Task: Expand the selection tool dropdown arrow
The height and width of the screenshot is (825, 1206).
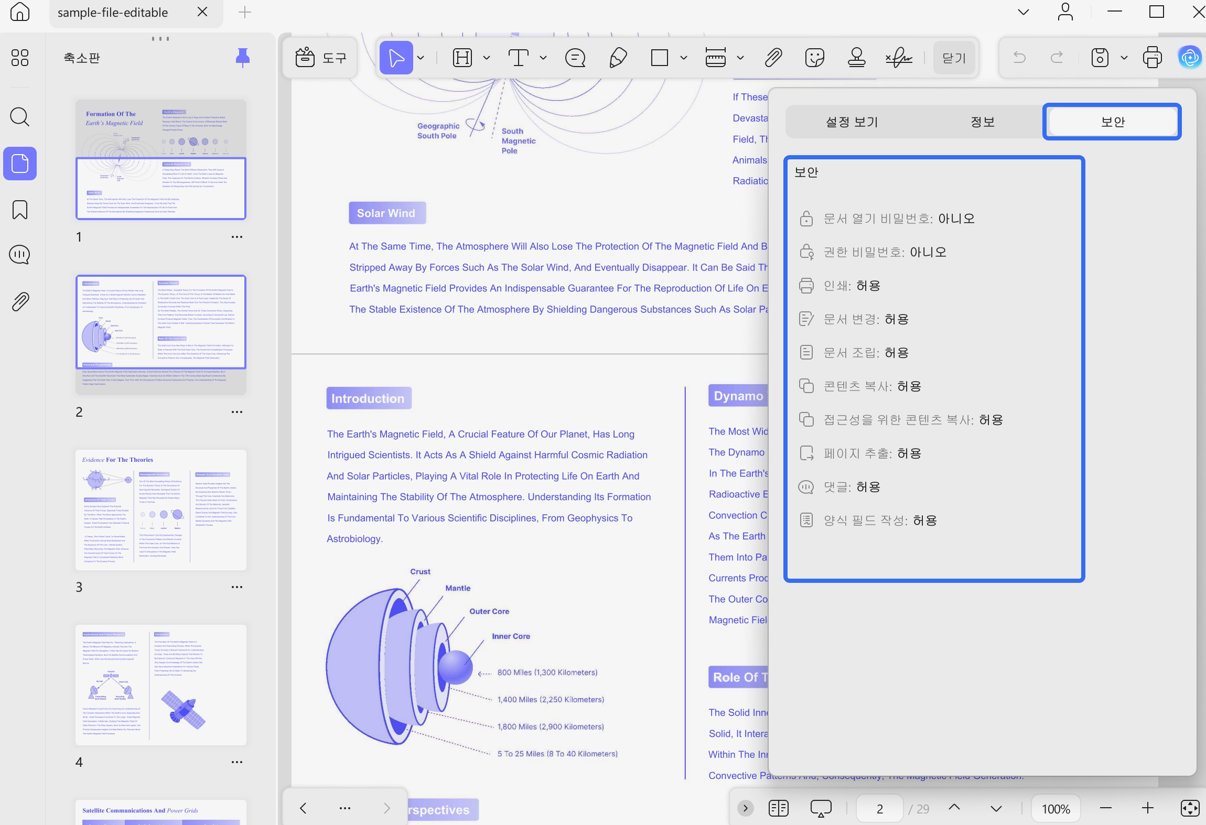Action: pyautogui.click(x=421, y=58)
